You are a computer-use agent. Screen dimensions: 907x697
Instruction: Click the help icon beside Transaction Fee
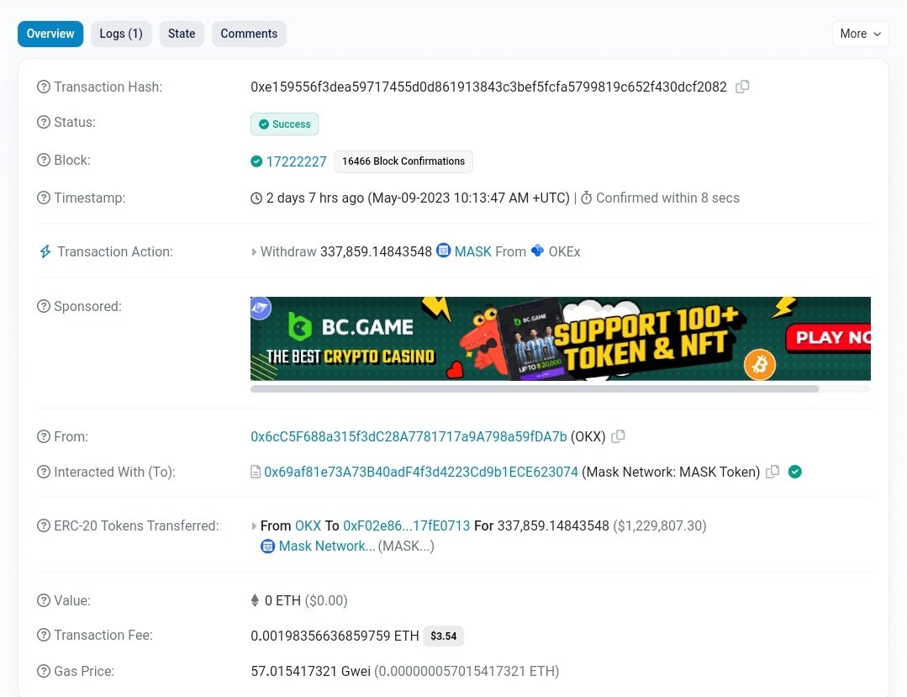tap(44, 635)
